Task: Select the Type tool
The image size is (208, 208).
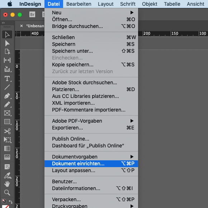Action: [x=7, y=79]
